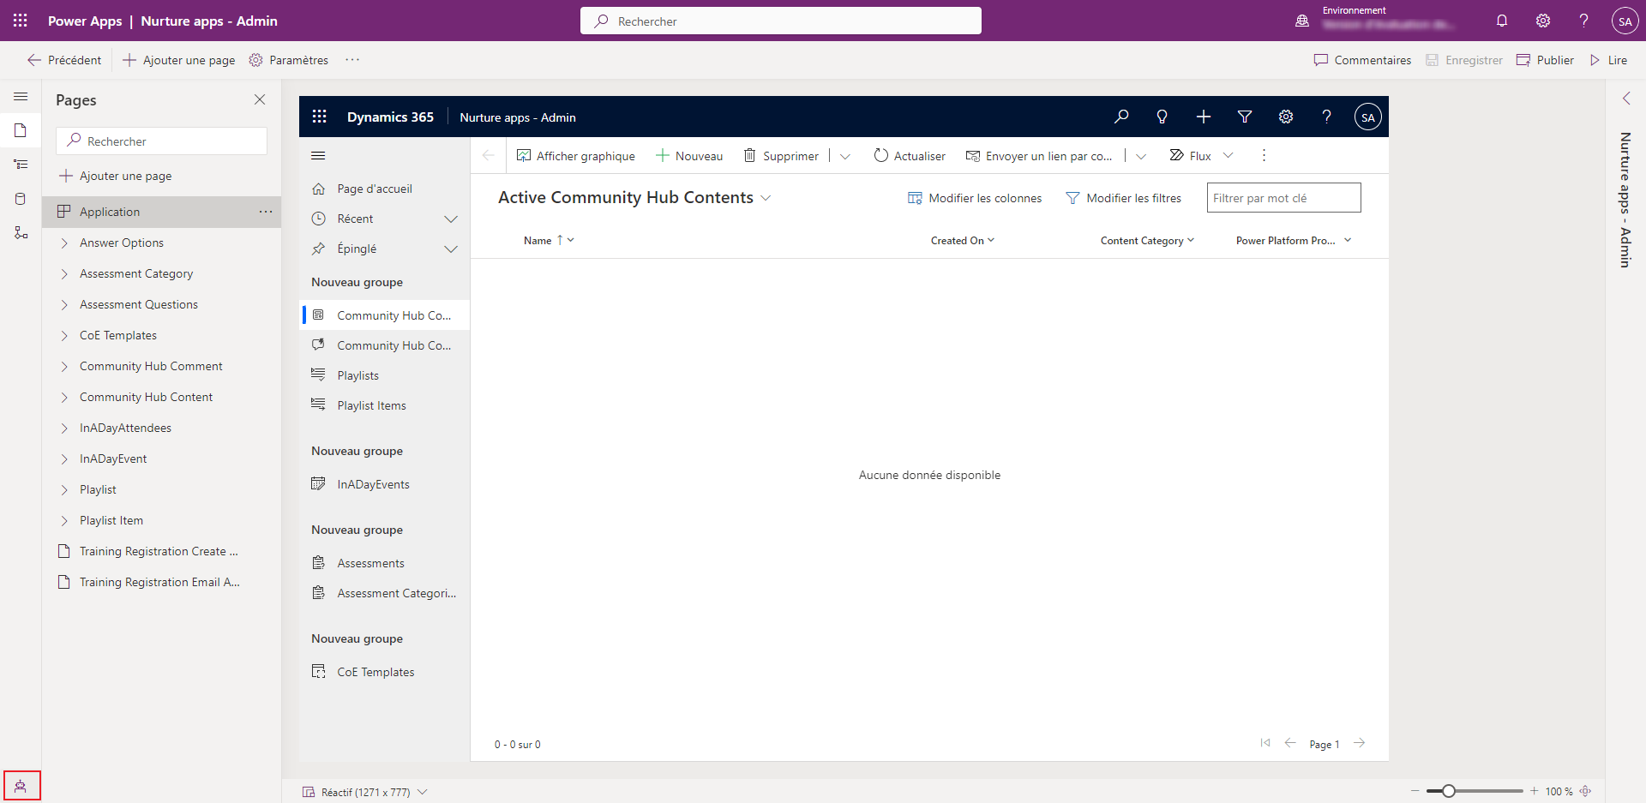Screen dimensions: 1646x803
Task: Click the Dynamics 365 search magnifier icon
Action: click(x=1120, y=117)
